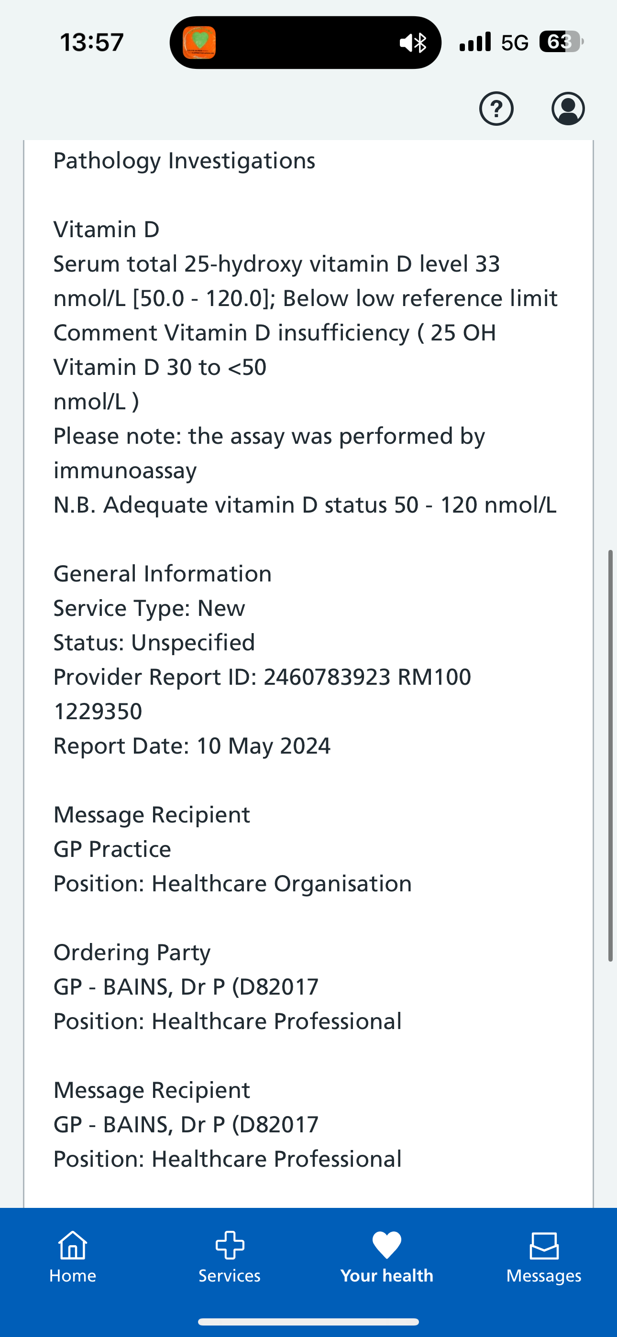Click the vertical scrollbar on the right

click(x=611, y=755)
